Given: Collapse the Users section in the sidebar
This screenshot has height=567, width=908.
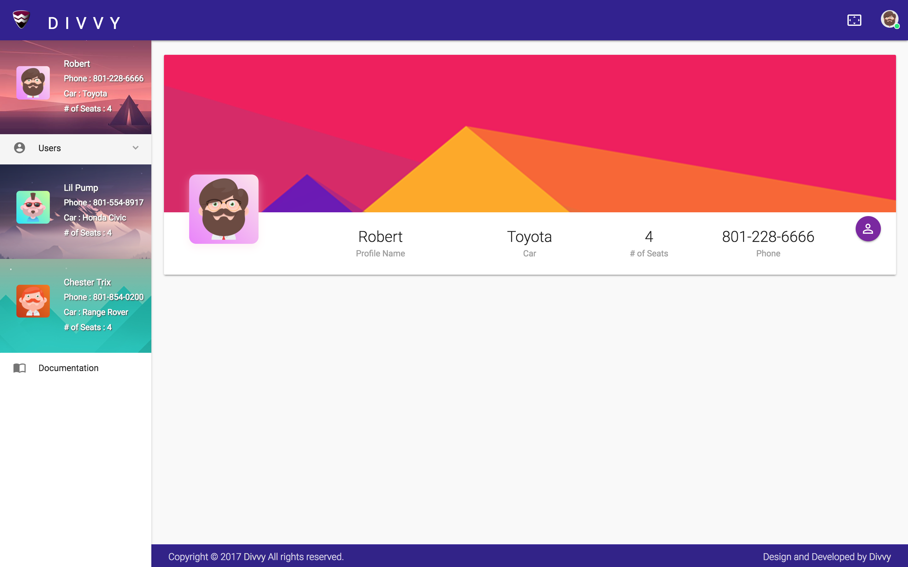Looking at the screenshot, I should 136,148.
